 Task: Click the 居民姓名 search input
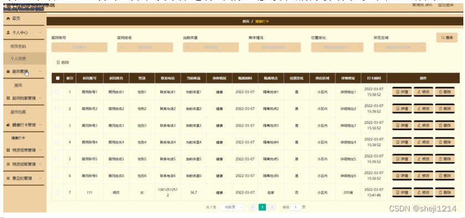pyautogui.click(x=145, y=48)
